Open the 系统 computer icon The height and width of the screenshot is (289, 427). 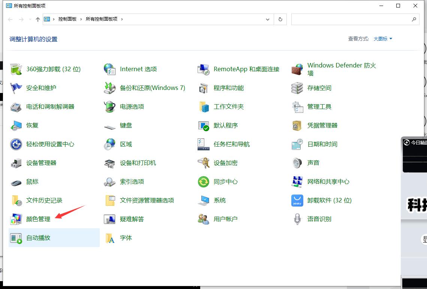click(x=204, y=201)
